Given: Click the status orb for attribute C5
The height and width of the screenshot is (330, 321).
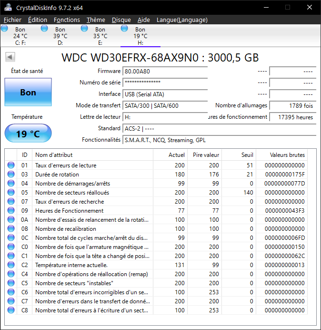Looking at the screenshot, I should 11,283.
